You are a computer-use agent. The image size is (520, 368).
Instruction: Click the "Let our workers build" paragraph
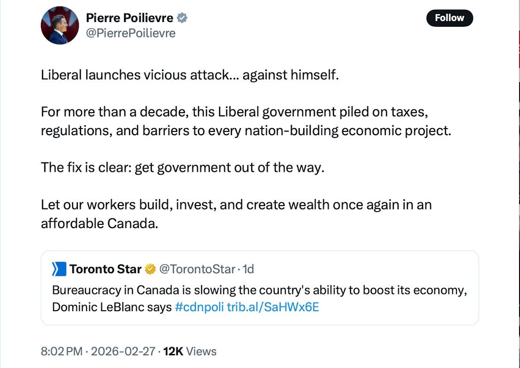pos(236,214)
